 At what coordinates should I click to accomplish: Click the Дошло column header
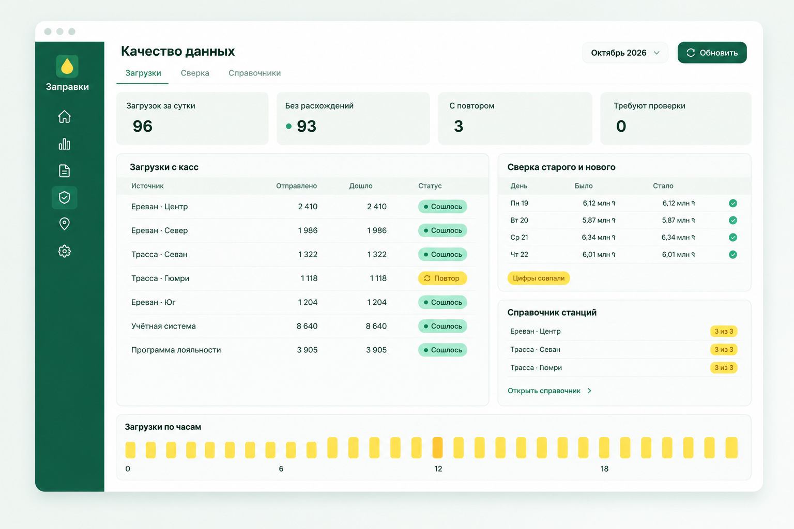(x=361, y=186)
